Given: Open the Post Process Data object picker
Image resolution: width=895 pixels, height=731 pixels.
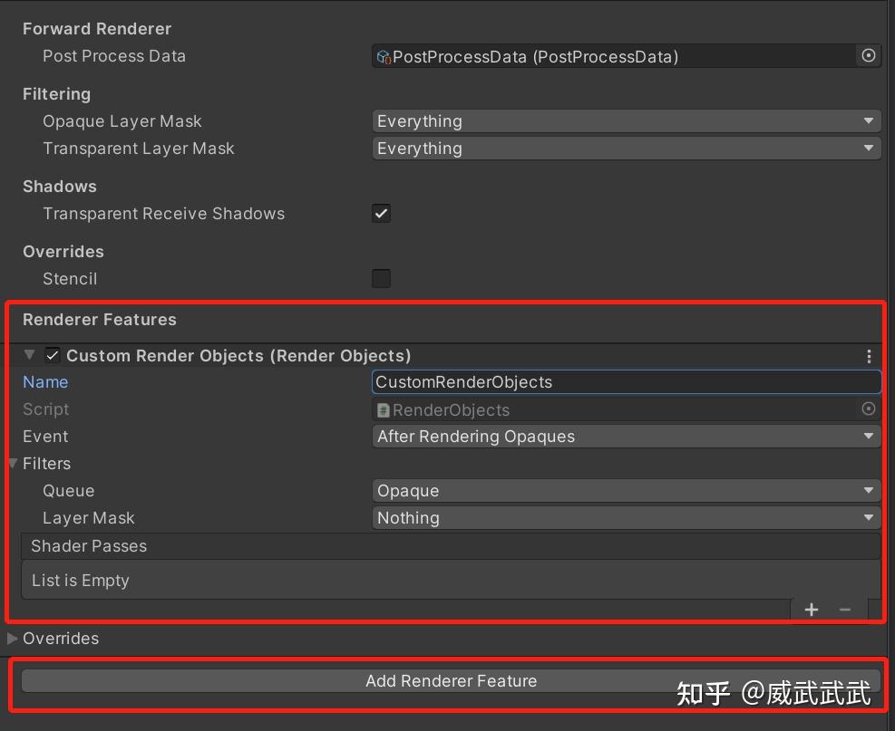Looking at the screenshot, I should pyautogui.click(x=868, y=55).
